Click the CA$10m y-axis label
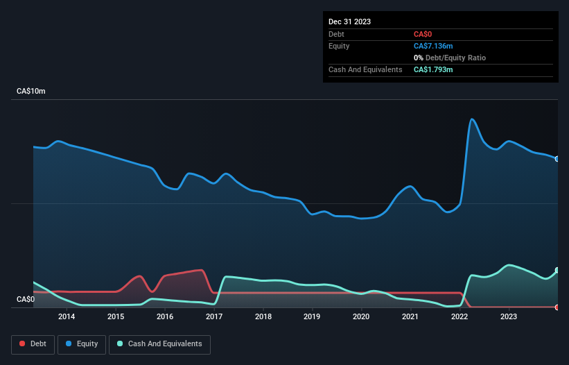569x365 pixels. [31, 91]
